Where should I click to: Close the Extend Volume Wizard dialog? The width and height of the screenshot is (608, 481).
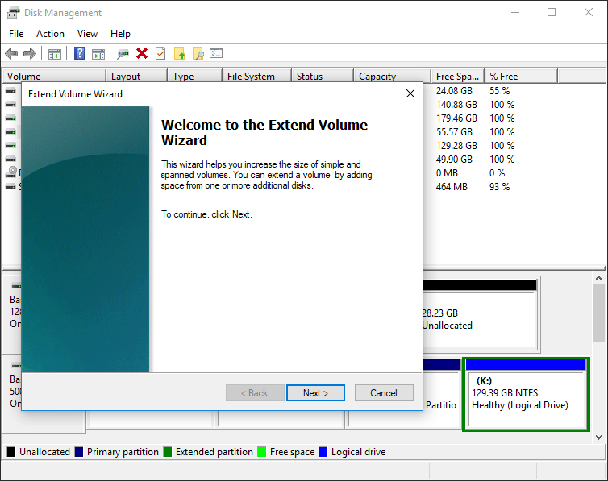(x=410, y=93)
